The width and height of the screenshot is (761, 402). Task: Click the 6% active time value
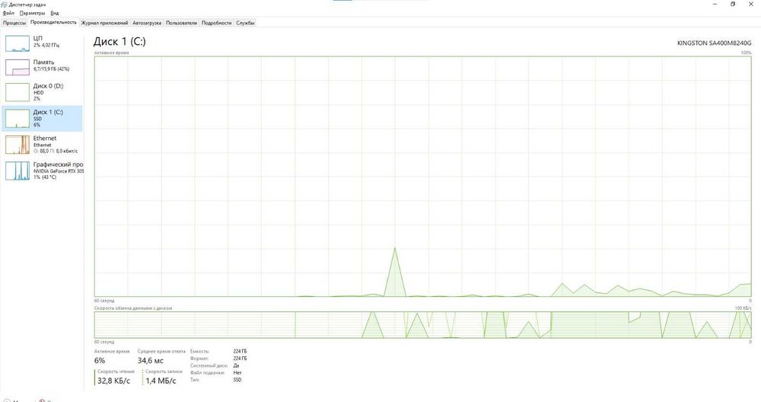tap(100, 360)
